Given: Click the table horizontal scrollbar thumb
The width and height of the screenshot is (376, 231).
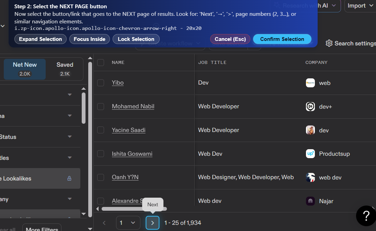Looking at the screenshot, I should click(x=134, y=209).
